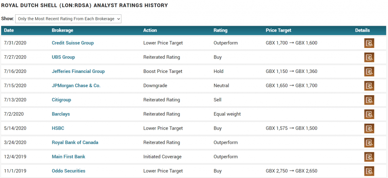
Task: Open the Credit Suisse Group brokerage link
Action: [73, 43]
